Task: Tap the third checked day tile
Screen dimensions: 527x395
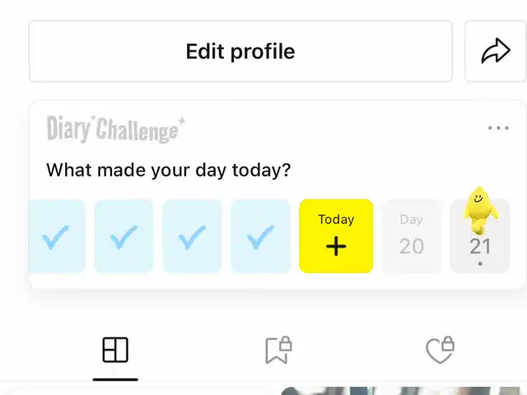Action: coord(192,236)
